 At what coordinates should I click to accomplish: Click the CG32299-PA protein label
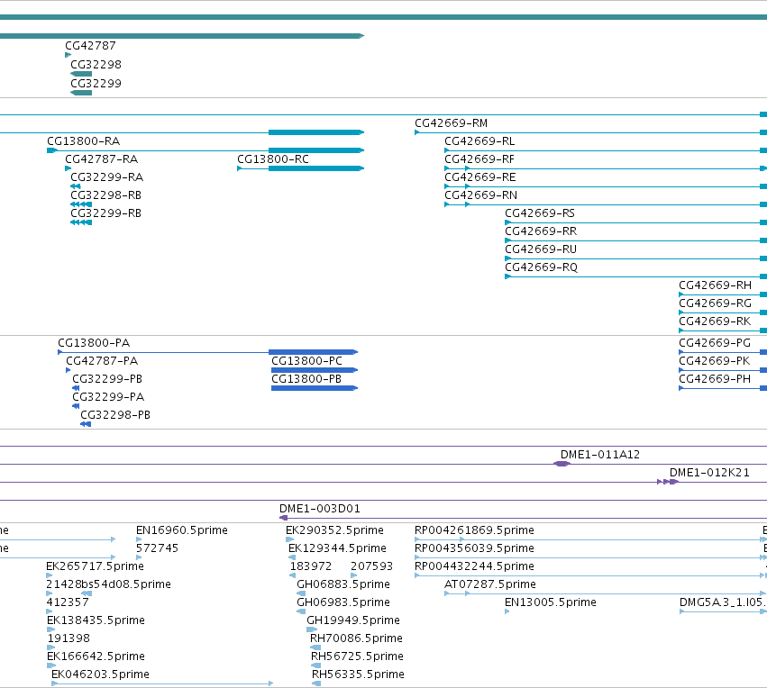108,397
